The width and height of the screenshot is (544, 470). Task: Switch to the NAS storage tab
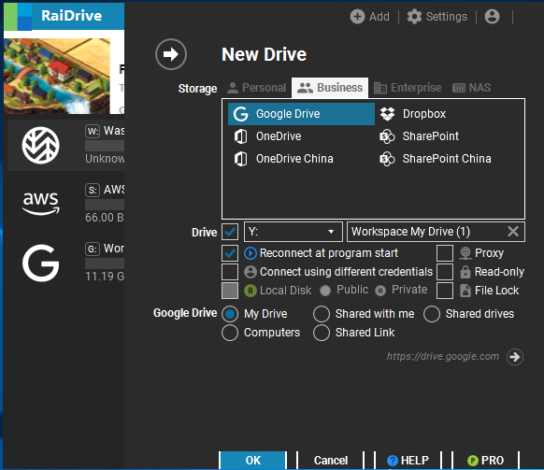click(x=471, y=88)
